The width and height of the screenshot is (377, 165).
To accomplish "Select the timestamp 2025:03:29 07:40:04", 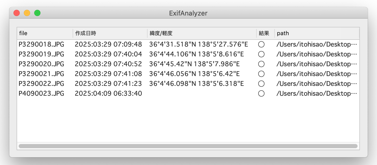I will pyautogui.click(x=108, y=54).
